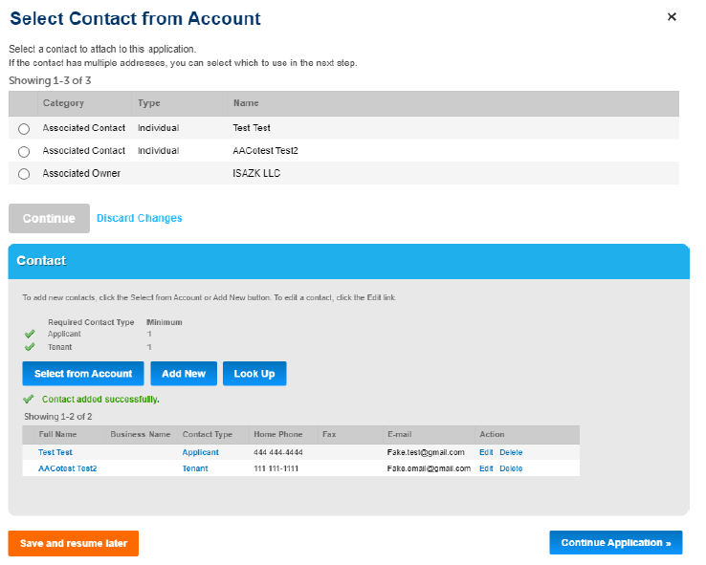Click Continue Application button
This screenshot has width=706, height=565.
616,543
